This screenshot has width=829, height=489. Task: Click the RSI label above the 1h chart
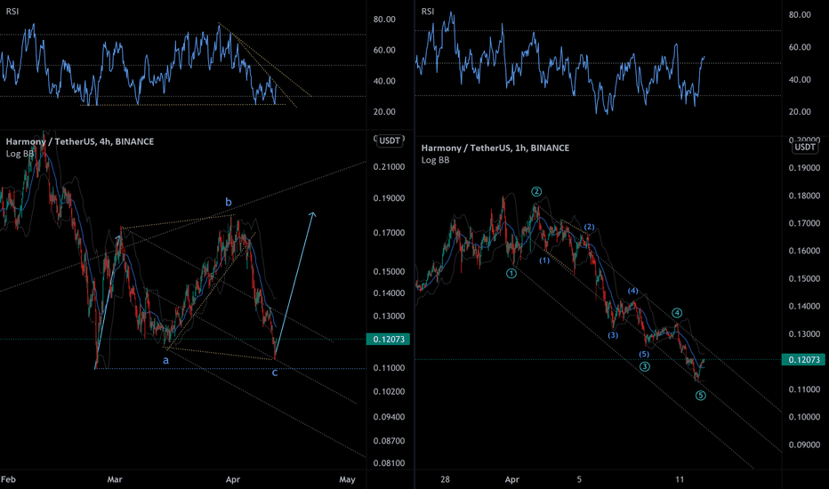pos(428,12)
